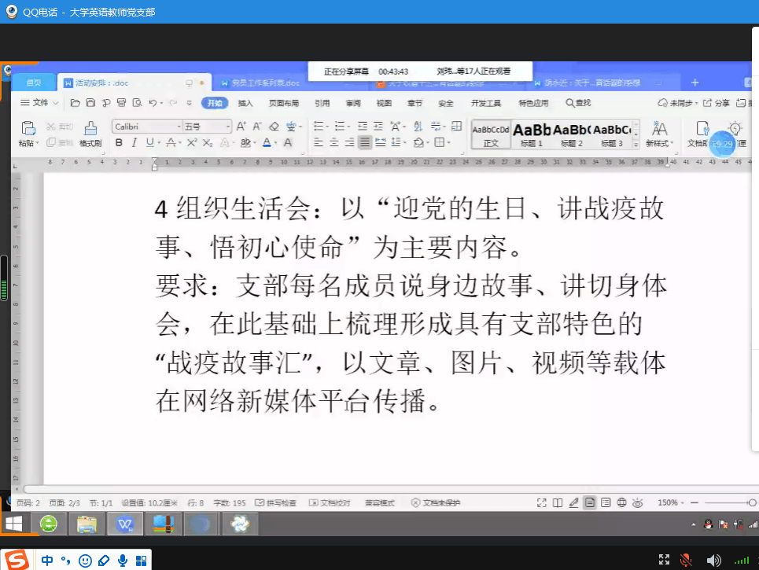
Task: Click the sort icon in paragraph group
Action: 418,127
